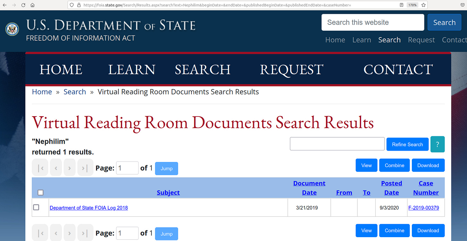Click the top Jump button
Viewport: 467px width, 241px height.
point(166,168)
